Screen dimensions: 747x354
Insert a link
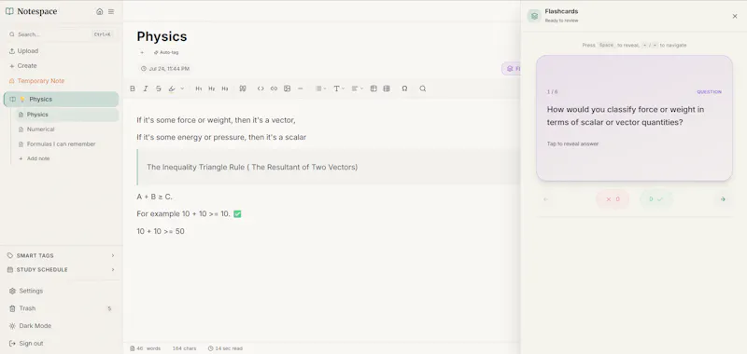click(x=274, y=88)
